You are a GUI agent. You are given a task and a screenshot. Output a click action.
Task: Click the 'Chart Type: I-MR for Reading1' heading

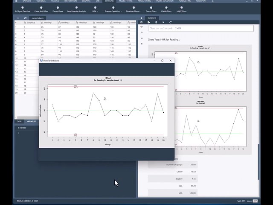pyautogui.click(x=164, y=40)
